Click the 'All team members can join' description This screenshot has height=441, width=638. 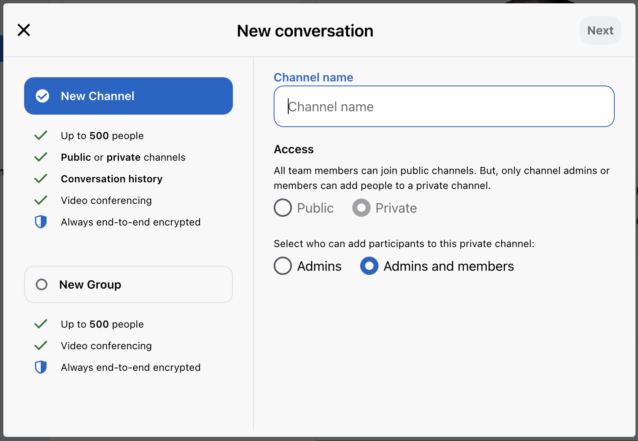[442, 178]
